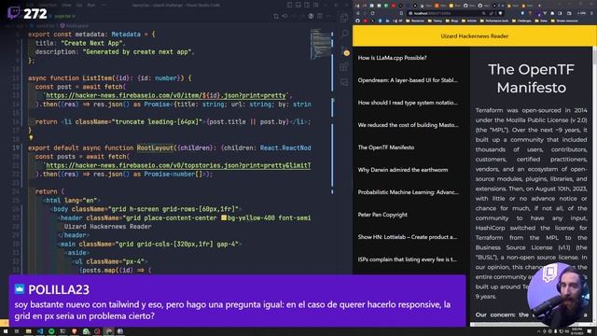This screenshot has height=336, width=597.
Task: Open Source Control view with pending badge
Action: (x=344, y=51)
